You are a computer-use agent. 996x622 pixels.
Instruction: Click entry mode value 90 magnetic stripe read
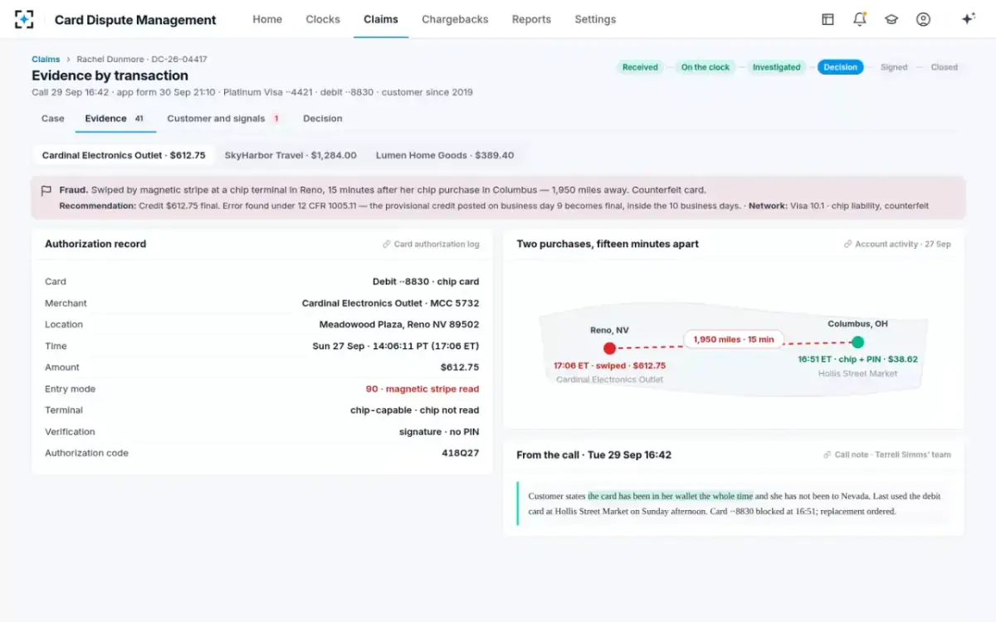coord(422,389)
